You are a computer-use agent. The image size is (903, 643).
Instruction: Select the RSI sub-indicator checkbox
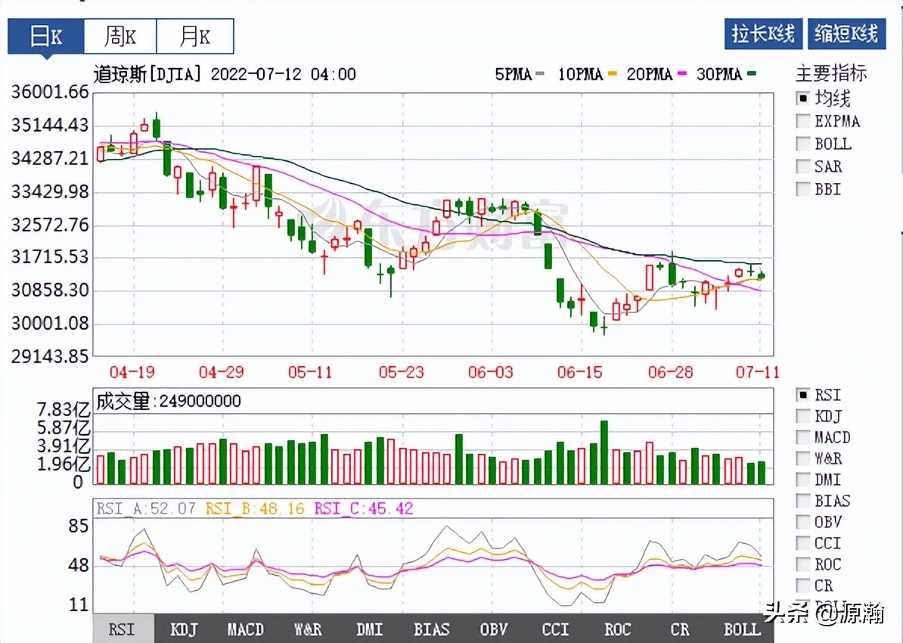[803, 395]
